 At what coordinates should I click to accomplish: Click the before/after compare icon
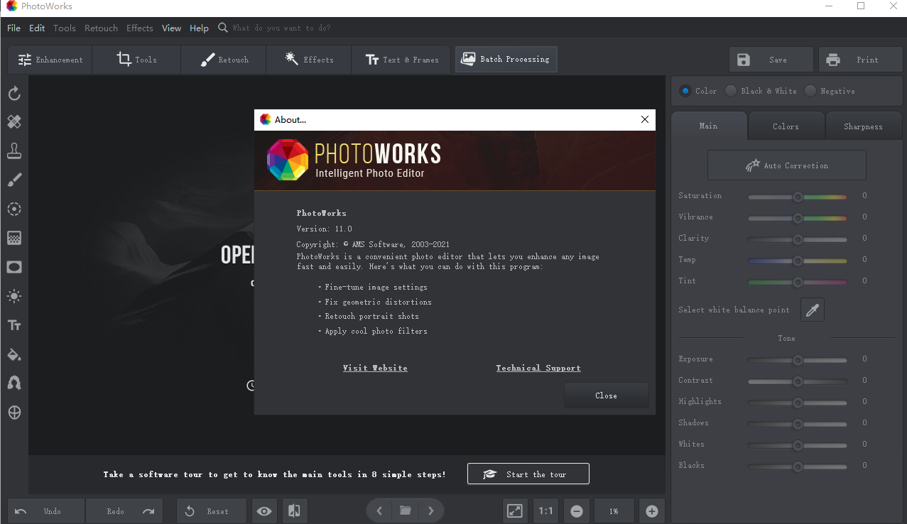click(x=294, y=511)
